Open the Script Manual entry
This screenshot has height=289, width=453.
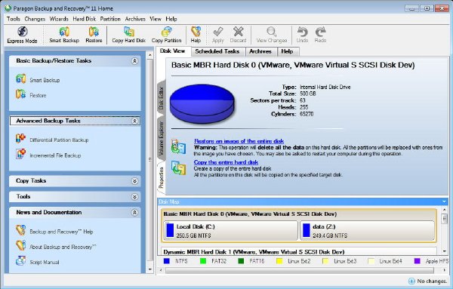tap(37, 262)
